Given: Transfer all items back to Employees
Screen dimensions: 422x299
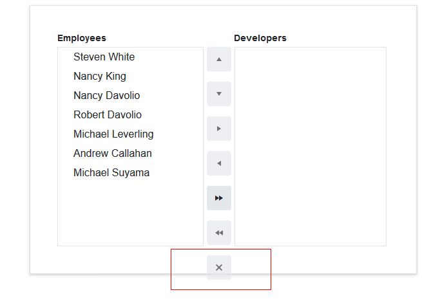Looking at the screenshot, I should [x=219, y=233].
